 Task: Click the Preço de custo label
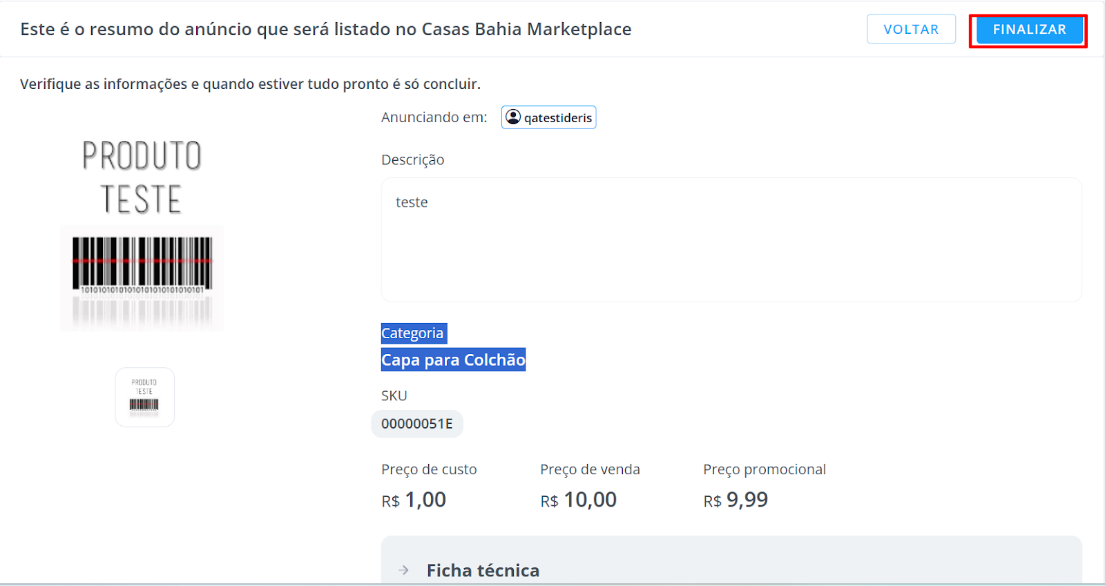[x=429, y=469]
